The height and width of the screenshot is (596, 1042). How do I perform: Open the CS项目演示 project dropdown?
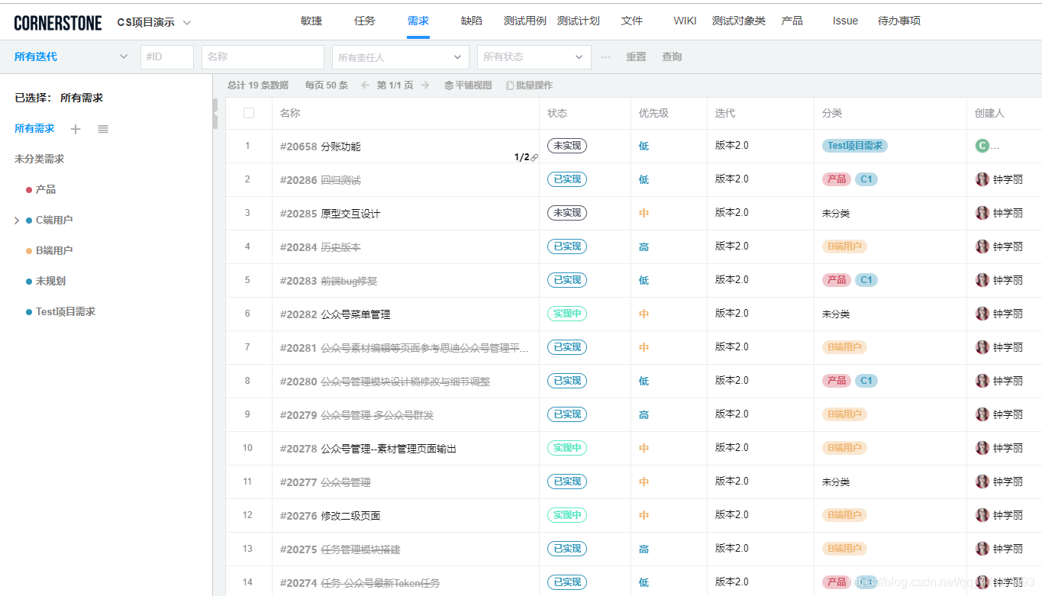[153, 22]
